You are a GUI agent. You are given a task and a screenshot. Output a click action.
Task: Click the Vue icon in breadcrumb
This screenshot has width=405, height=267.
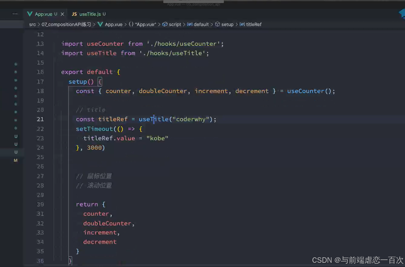100,24
